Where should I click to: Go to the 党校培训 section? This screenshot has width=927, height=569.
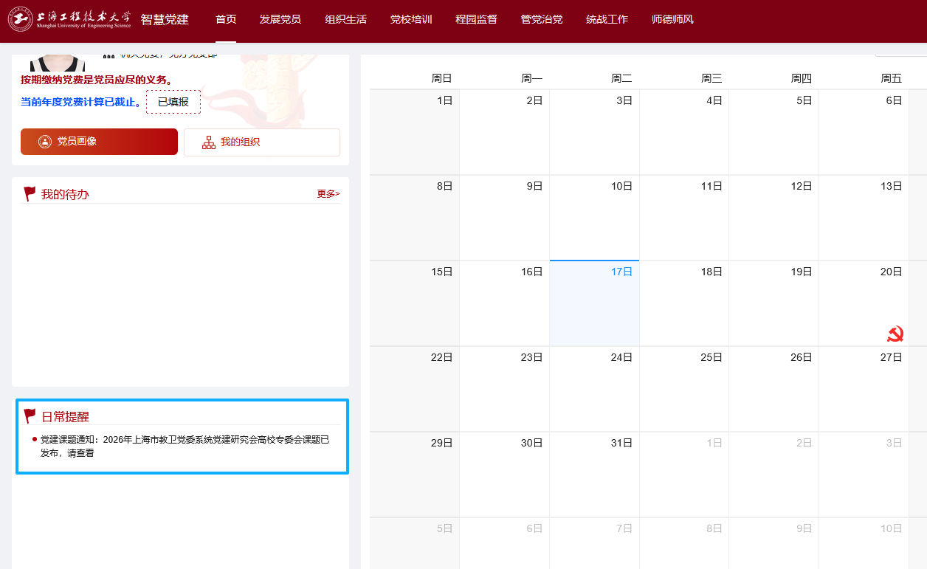coord(411,19)
